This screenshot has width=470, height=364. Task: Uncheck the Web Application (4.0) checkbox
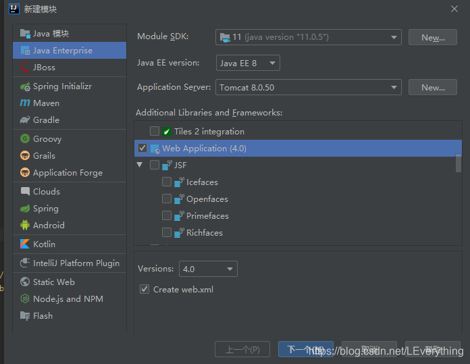pos(142,148)
